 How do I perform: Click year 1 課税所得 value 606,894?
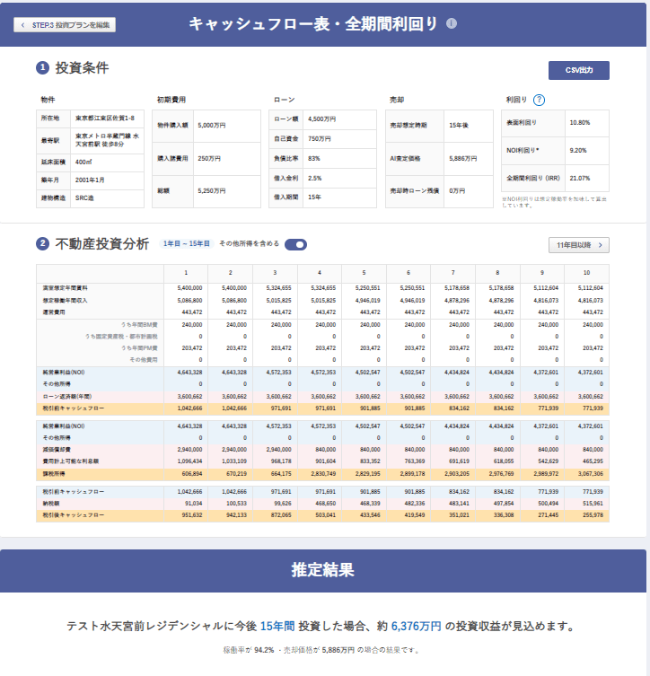(192, 474)
